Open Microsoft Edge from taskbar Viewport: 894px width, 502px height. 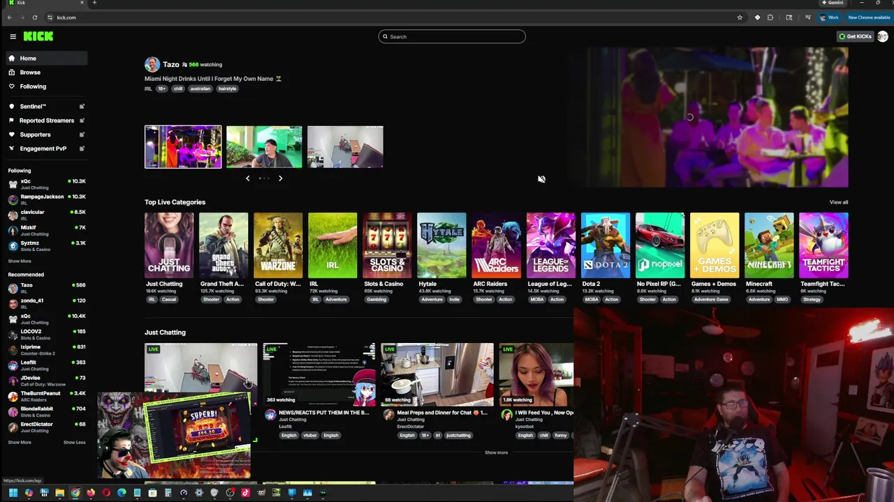pos(122,493)
